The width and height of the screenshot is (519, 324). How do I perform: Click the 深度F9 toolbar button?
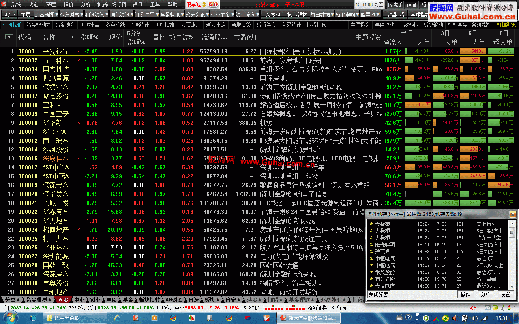[x=273, y=15]
